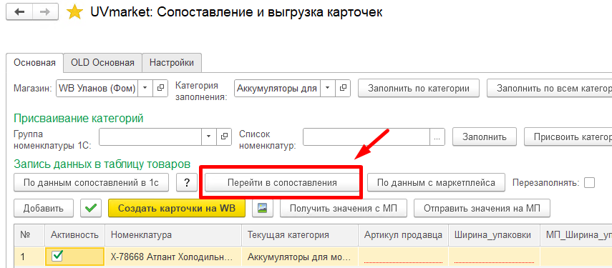Click Получить значения с МП button
Image resolution: width=612 pixels, height=268 pixels.
(344, 208)
